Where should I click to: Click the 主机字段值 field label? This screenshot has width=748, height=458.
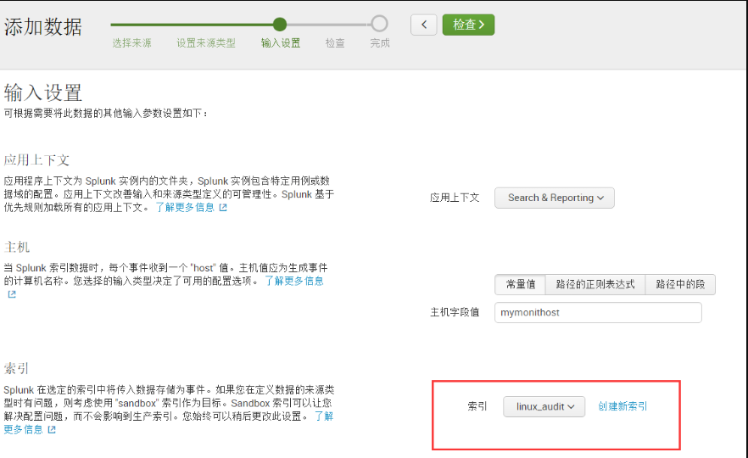pos(455,312)
